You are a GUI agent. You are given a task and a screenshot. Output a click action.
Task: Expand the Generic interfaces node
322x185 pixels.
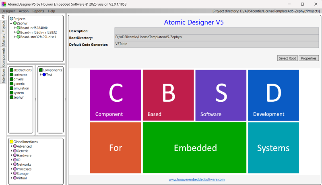(12, 151)
